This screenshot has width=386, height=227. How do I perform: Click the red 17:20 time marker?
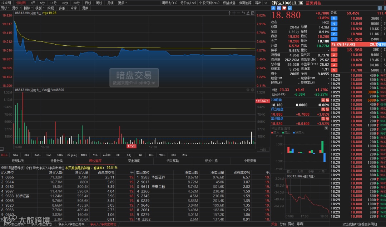pos(132,146)
